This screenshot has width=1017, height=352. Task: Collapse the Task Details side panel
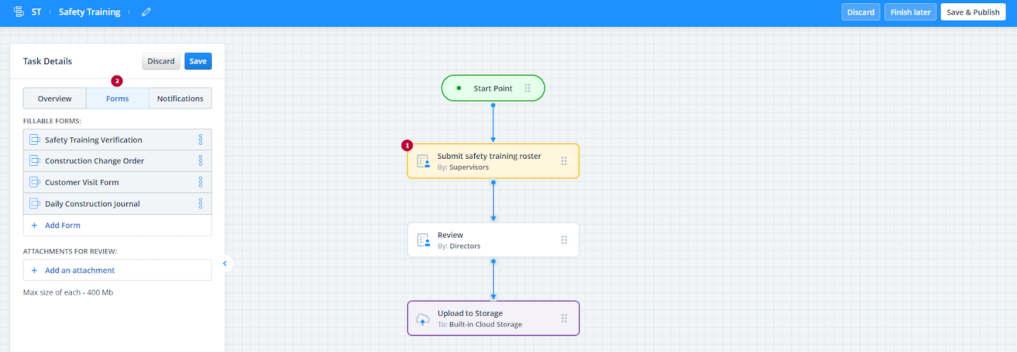(224, 264)
